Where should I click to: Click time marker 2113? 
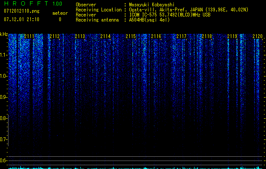coord(80,36)
